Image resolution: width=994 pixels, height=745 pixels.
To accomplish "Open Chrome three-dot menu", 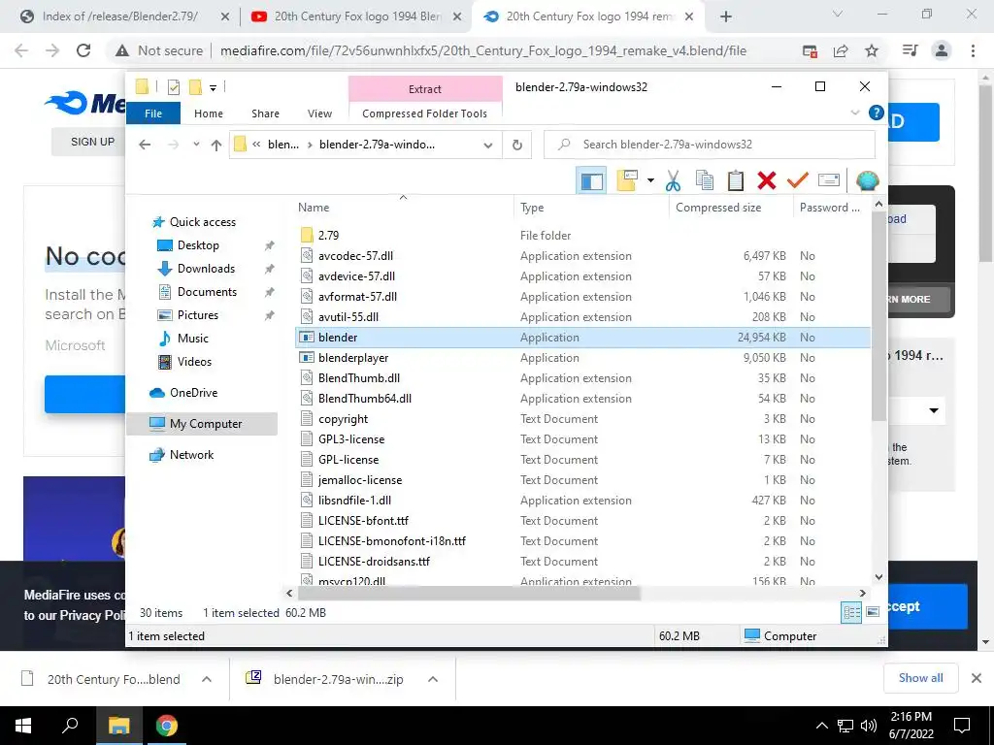I will click(973, 50).
